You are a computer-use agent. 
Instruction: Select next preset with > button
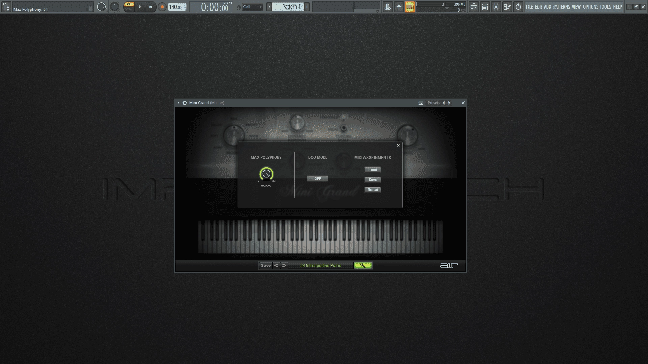(284, 265)
